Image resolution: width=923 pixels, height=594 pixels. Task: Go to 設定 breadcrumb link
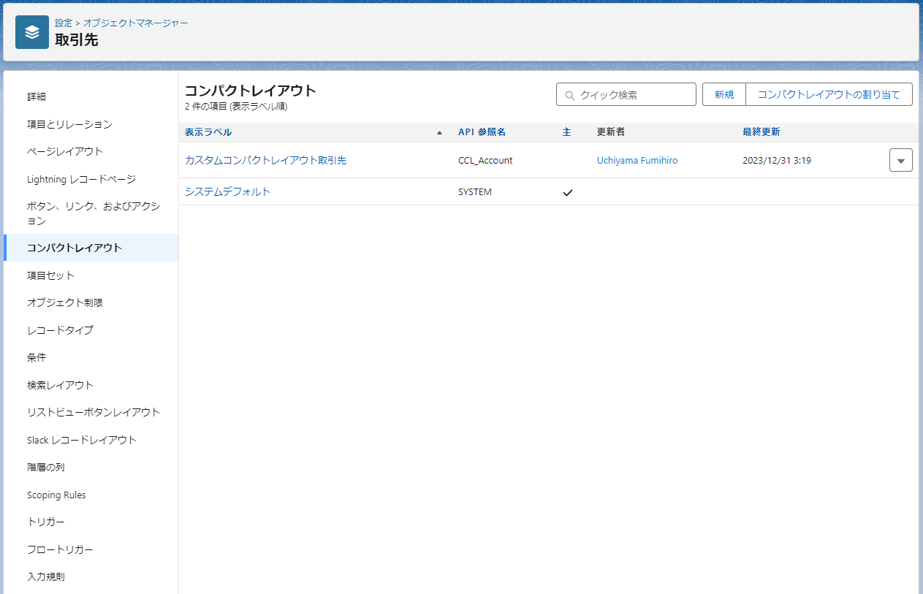[64, 23]
